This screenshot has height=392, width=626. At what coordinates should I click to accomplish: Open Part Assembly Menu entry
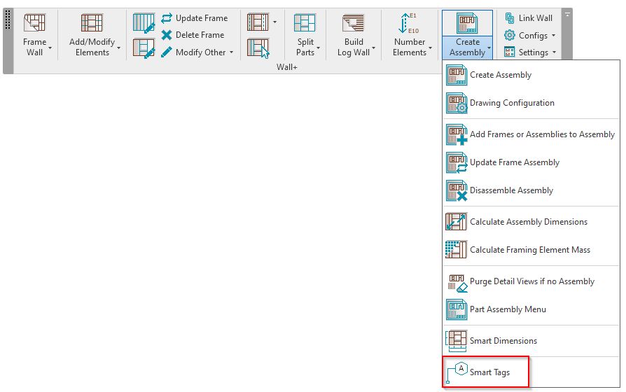pyautogui.click(x=531, y=309)
